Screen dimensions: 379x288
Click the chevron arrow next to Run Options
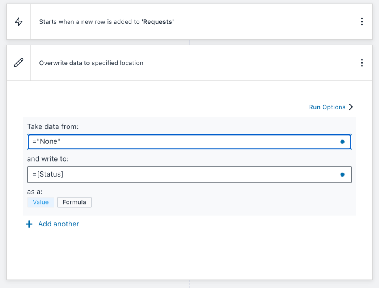(x=351, y=107)
